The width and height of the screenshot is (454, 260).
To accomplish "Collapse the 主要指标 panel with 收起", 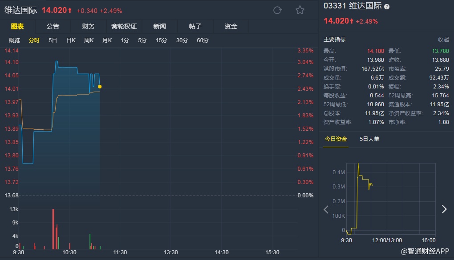I will point(443,40).
